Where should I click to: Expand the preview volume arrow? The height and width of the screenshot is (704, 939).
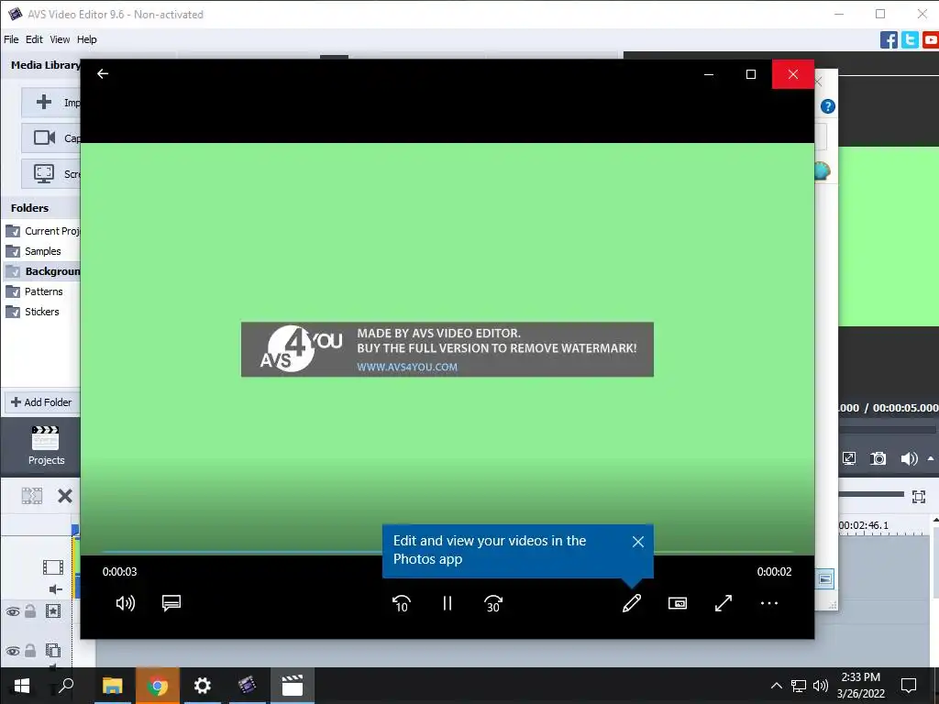[931, 458]
